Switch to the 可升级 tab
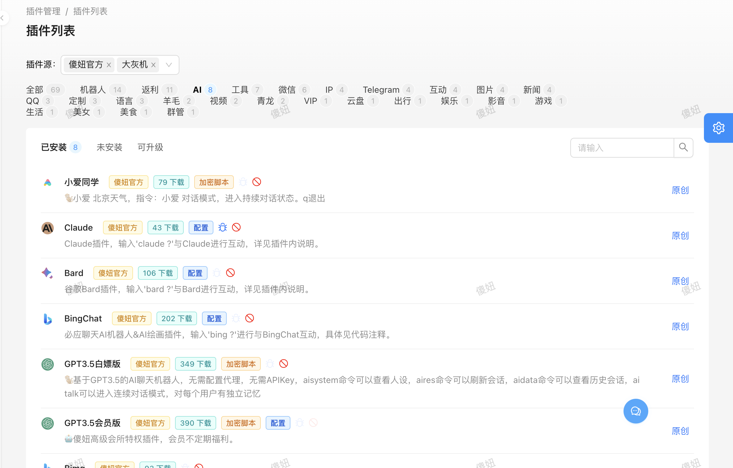The image size is (733, 468). click(150, 147)
